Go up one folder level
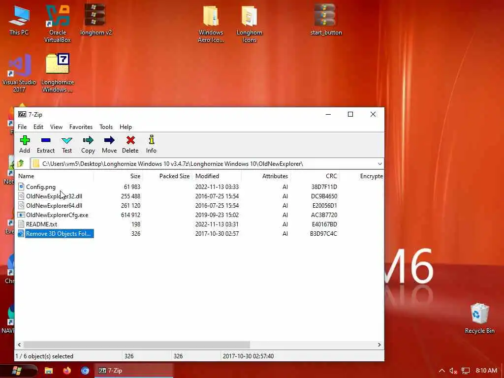The image size is (504, 378). coord(21,163)
